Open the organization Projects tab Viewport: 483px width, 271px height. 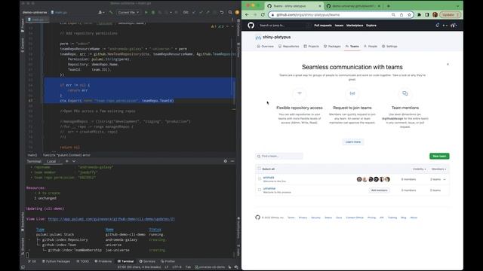point(312,46)
